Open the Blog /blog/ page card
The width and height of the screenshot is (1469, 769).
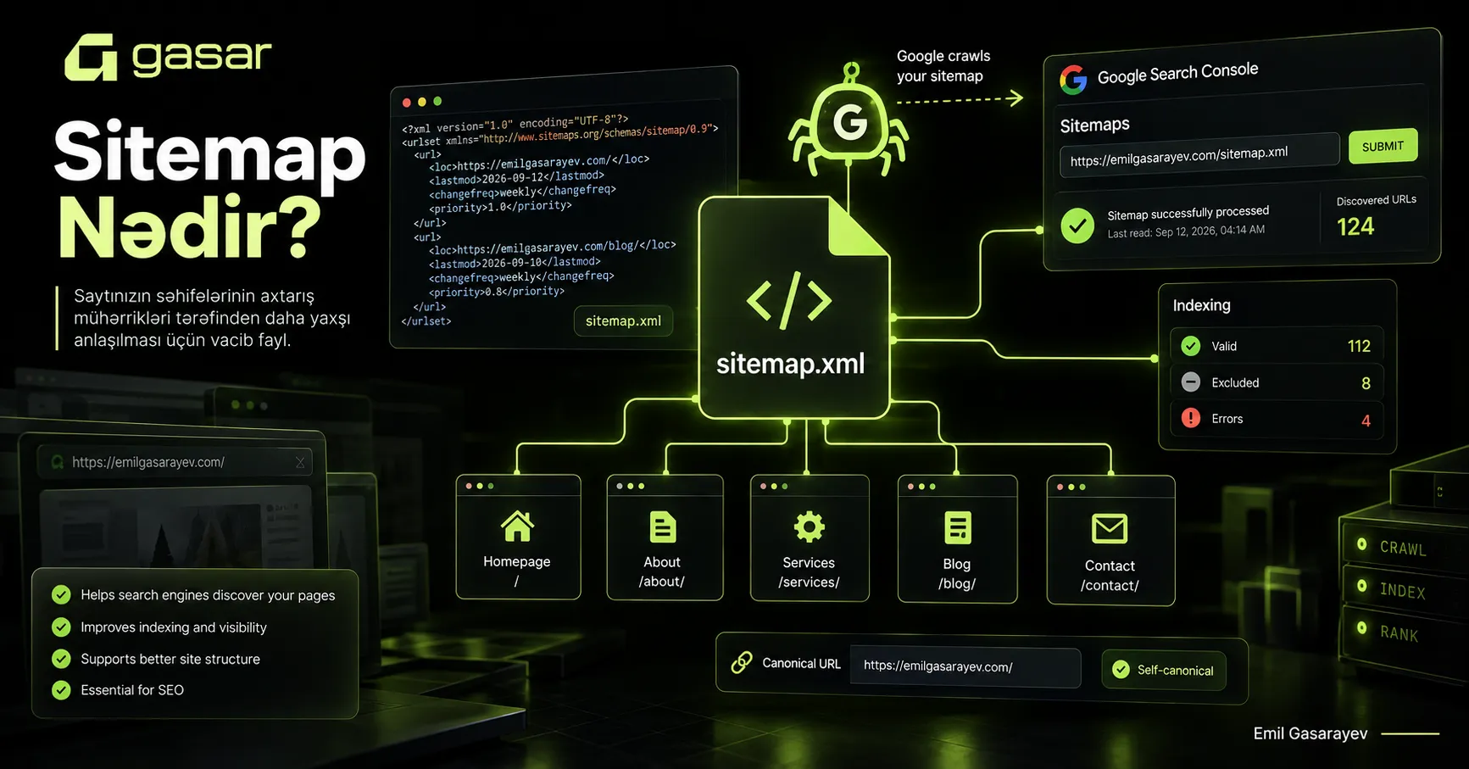(957, 539)
